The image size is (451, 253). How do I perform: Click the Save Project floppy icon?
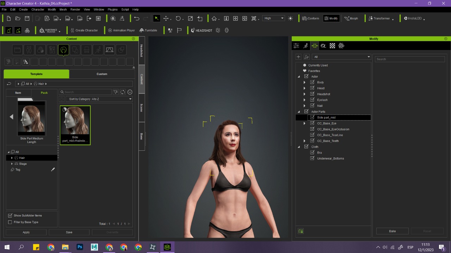coord(27,18)
